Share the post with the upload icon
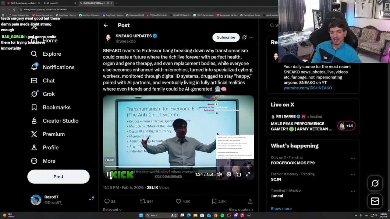The image size is (390, 219). pyautogui.click(x=250, y=201)
